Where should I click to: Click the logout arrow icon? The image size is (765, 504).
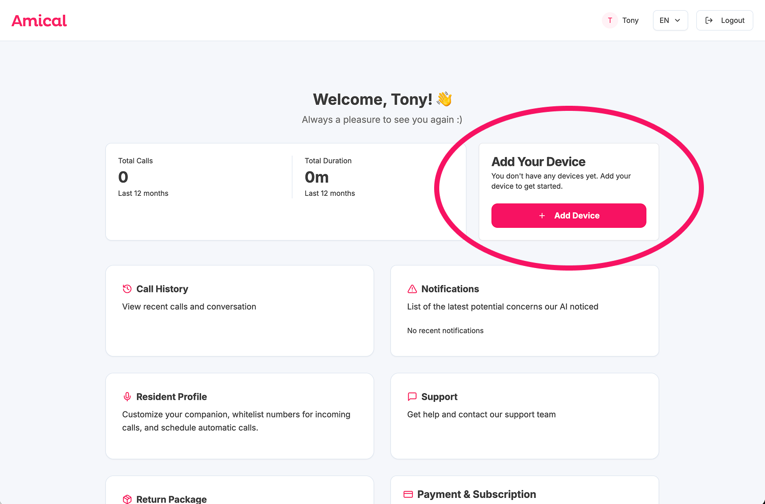click(x=709, y=20)
